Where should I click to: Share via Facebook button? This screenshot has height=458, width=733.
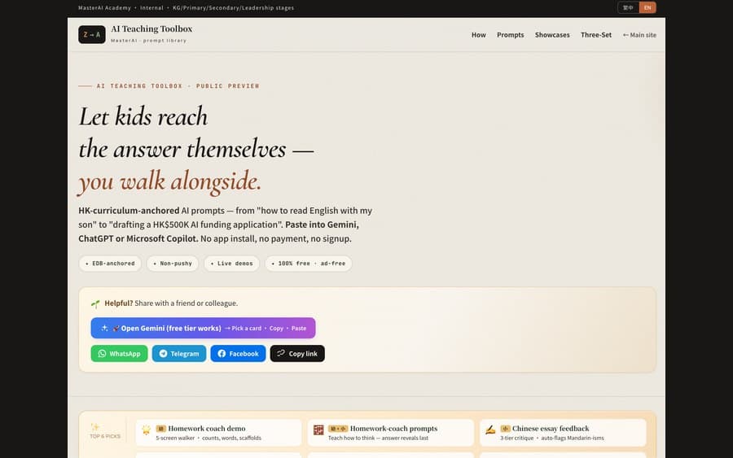(x=238, y=353)
